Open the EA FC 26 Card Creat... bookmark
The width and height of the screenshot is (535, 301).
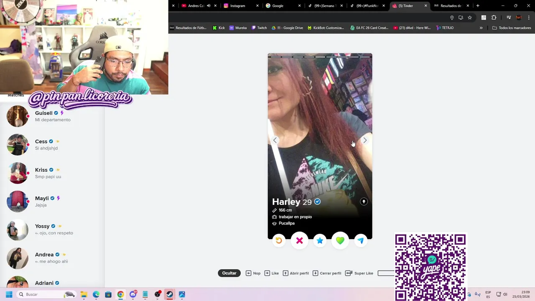point(369,28)
